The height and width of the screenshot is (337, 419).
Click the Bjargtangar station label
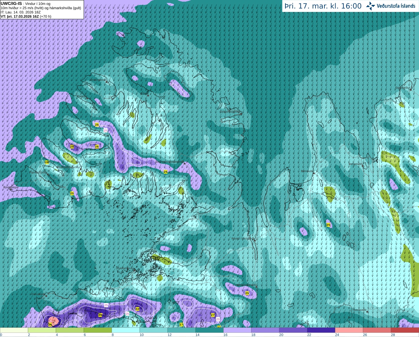10,187
